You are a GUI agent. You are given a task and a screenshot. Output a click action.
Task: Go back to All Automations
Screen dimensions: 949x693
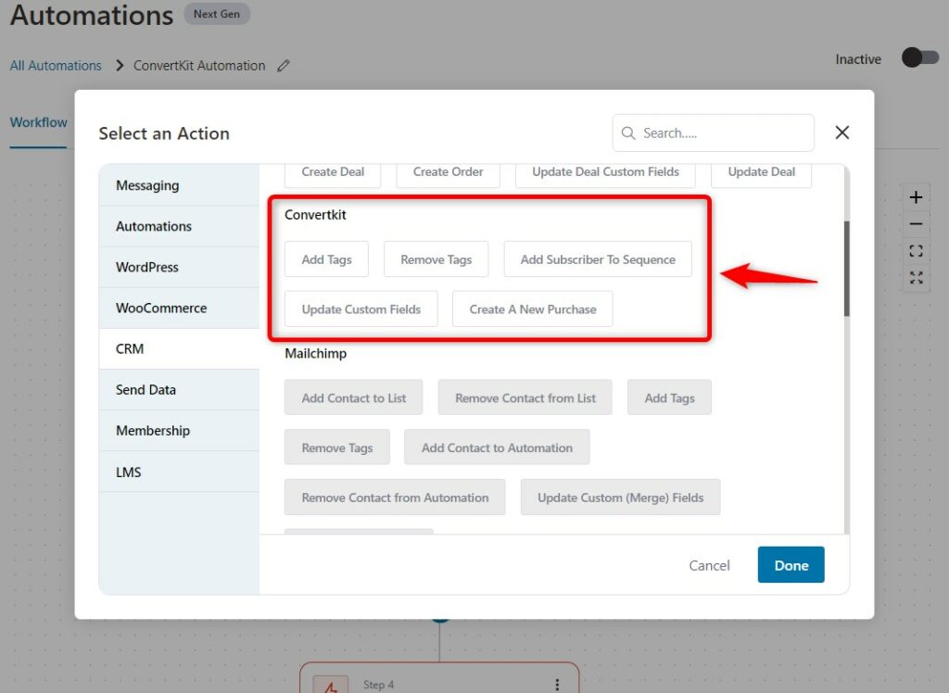click(x=56, y=66)
